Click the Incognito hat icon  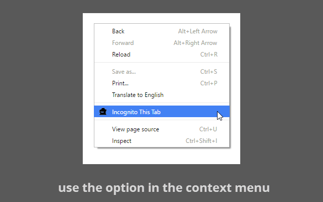tap(103, 112)
